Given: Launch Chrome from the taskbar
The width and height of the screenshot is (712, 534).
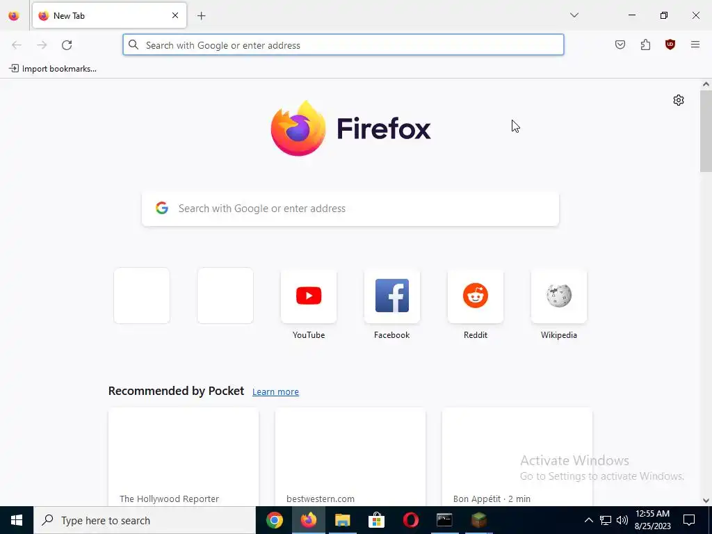Looking at the screenshot, I should pos(275,520).
